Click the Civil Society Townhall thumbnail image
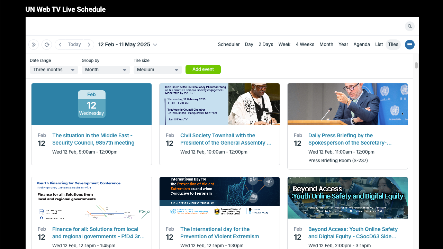Viewport: 443px width, 249px height. pyautogui.click(x=219, y=104)
